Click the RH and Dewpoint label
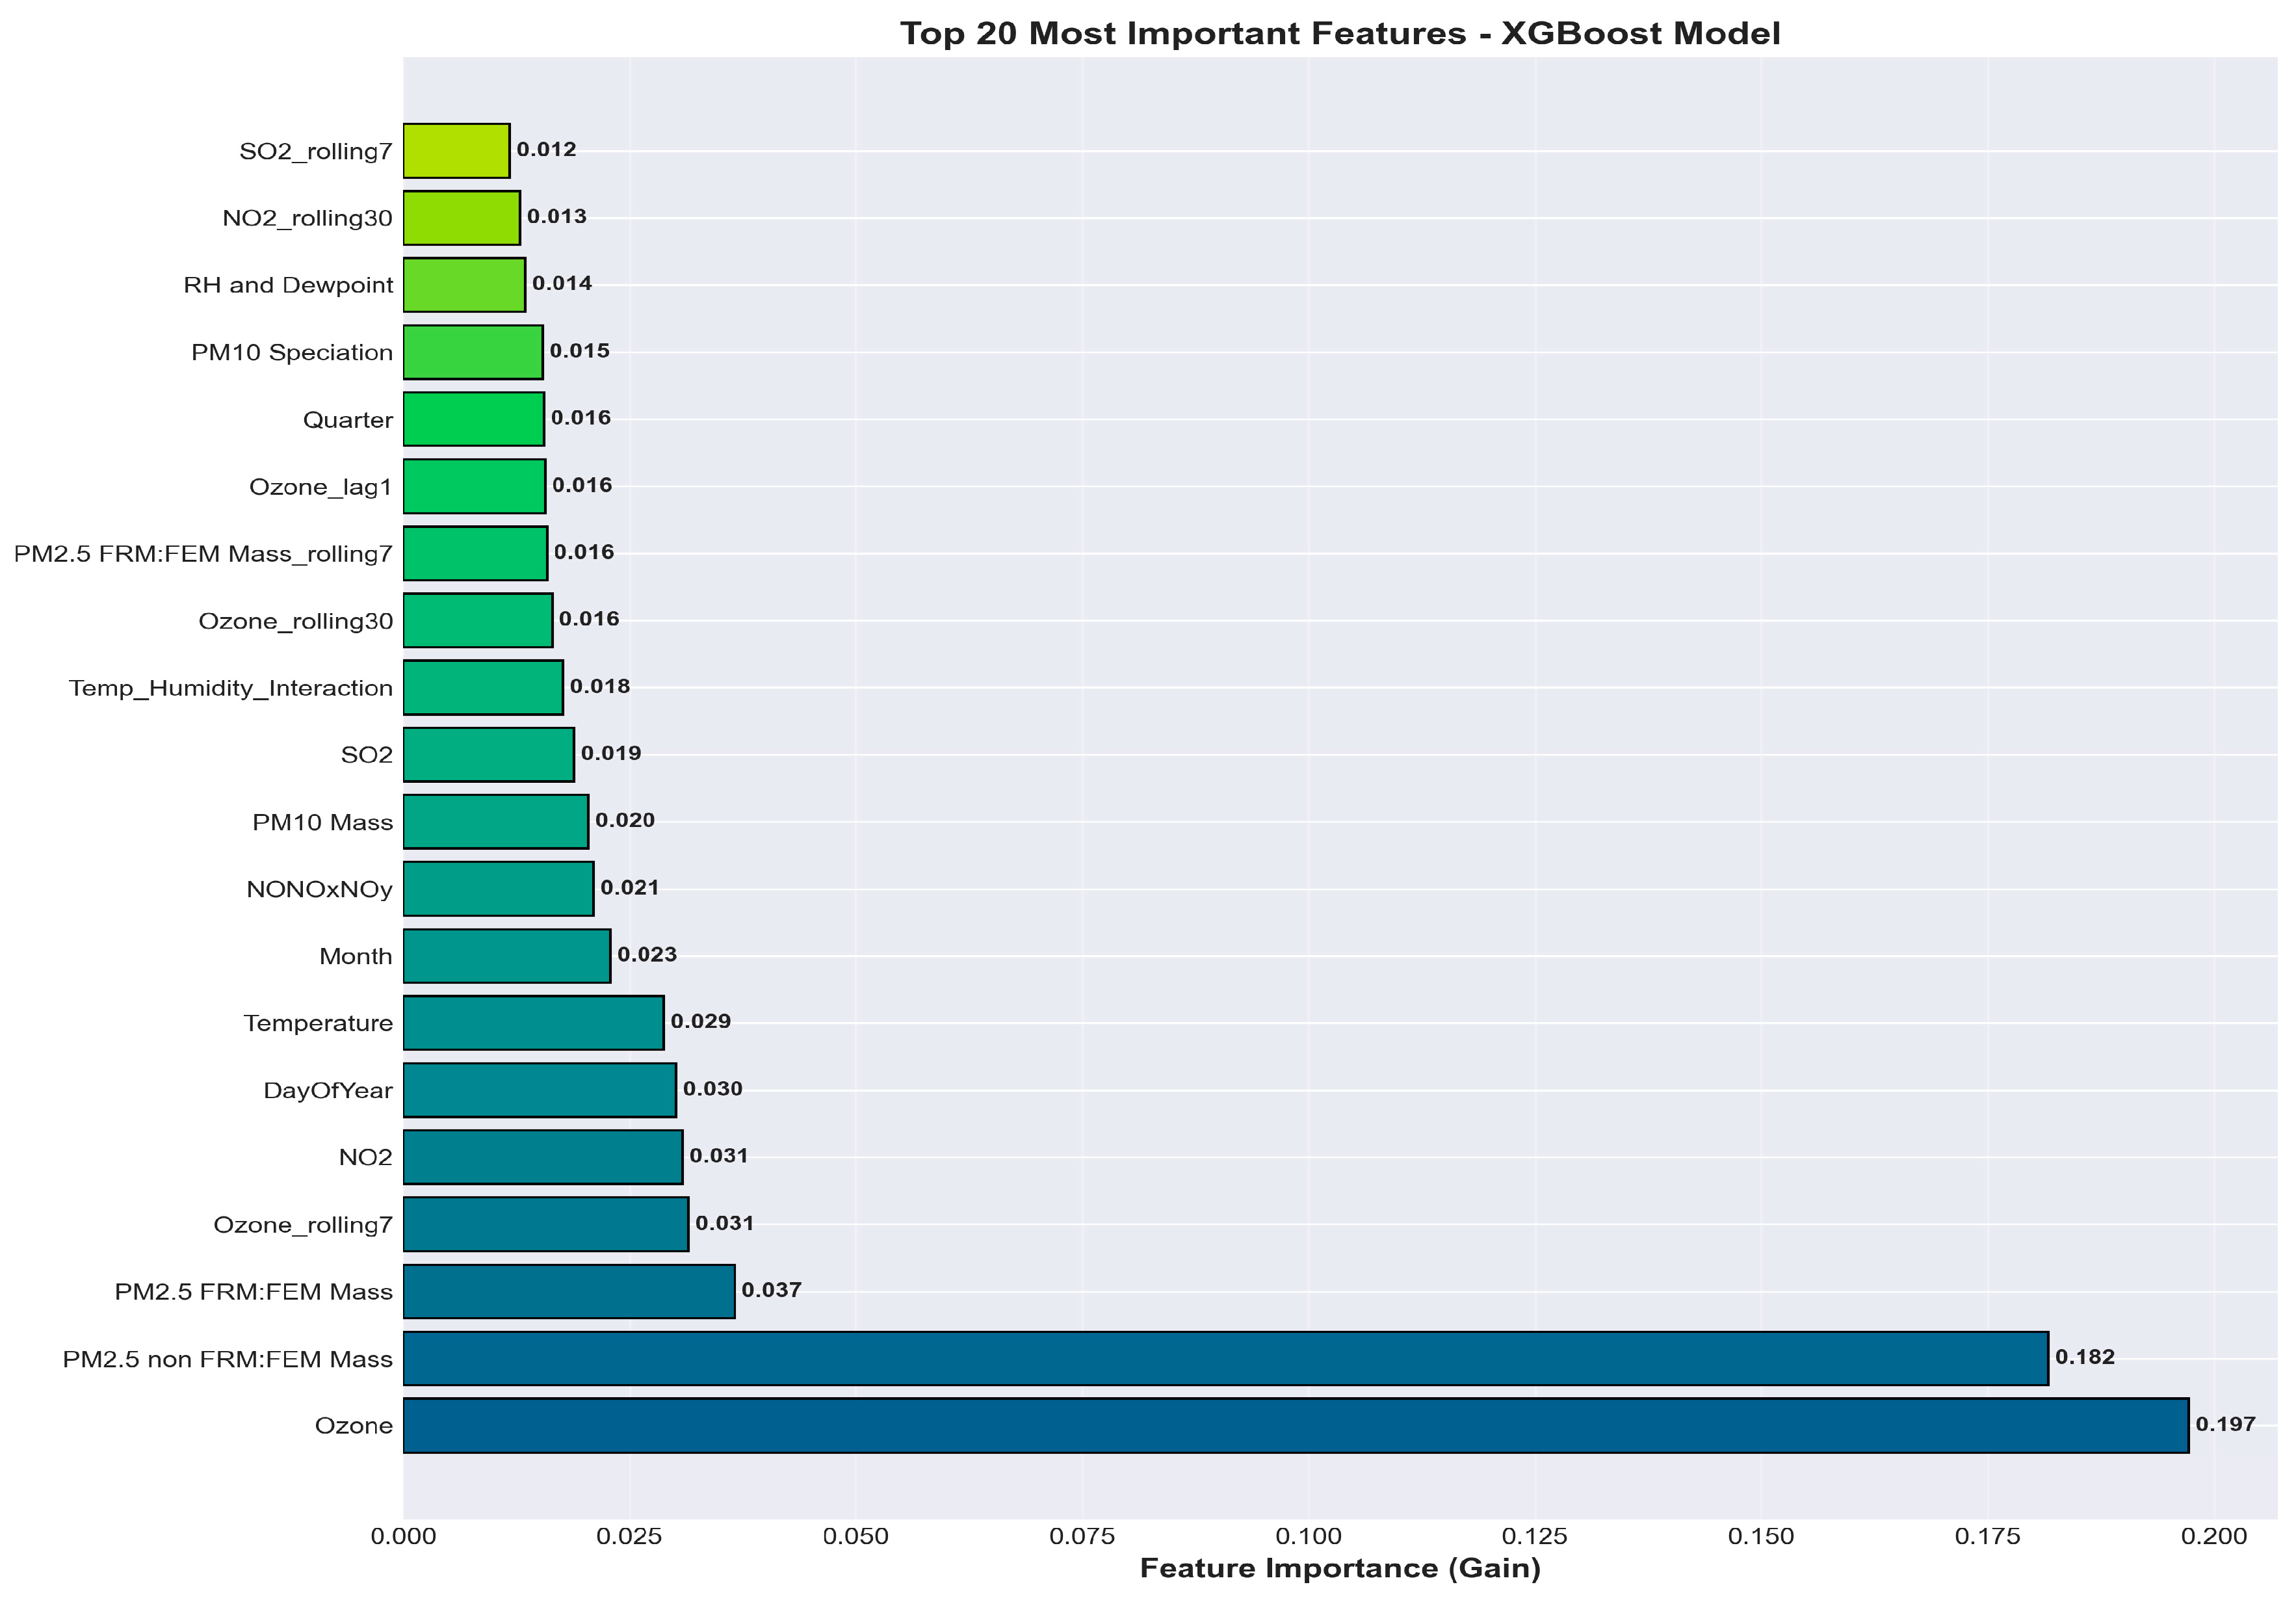2296x1602 pixels. pyautogui.click(x=288, y=285)
